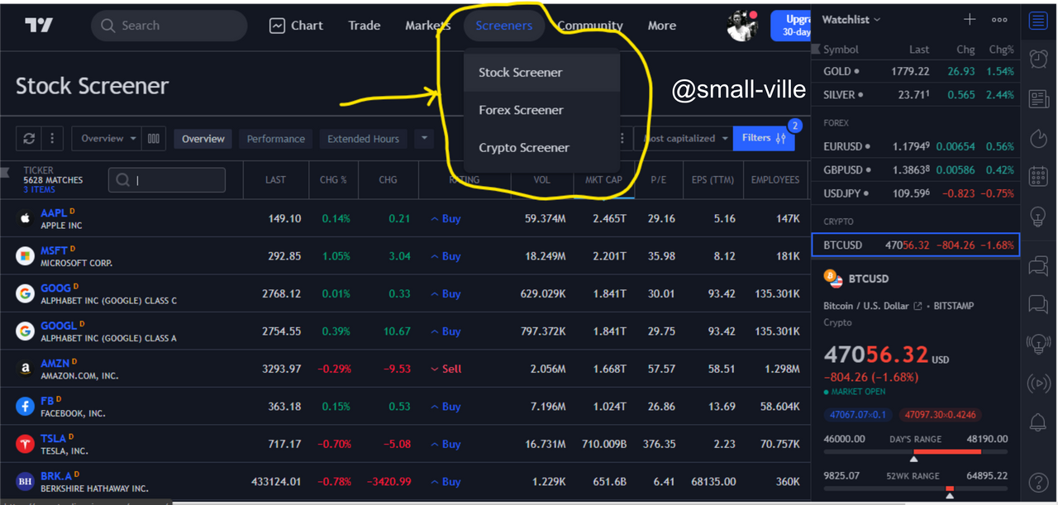
Task: Open the Watchlist three-dots menu
Action: coord(999,20)
